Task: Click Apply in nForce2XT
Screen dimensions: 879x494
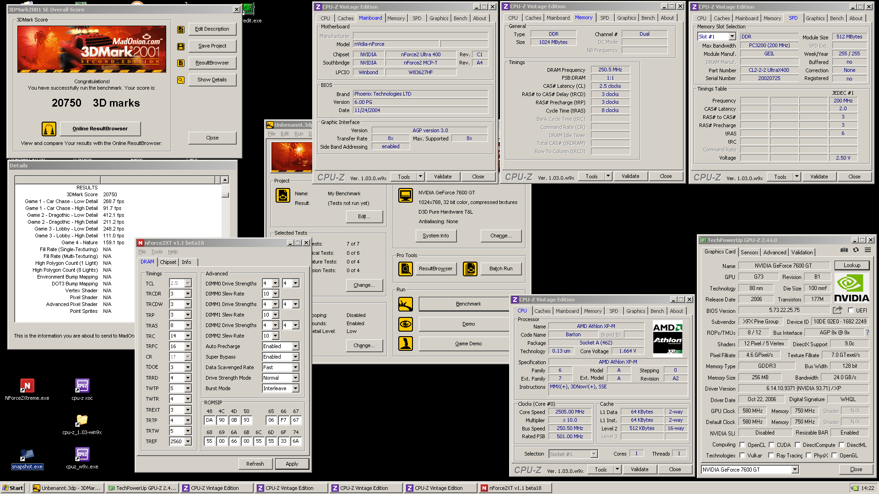Action: [x=292, y=464]
